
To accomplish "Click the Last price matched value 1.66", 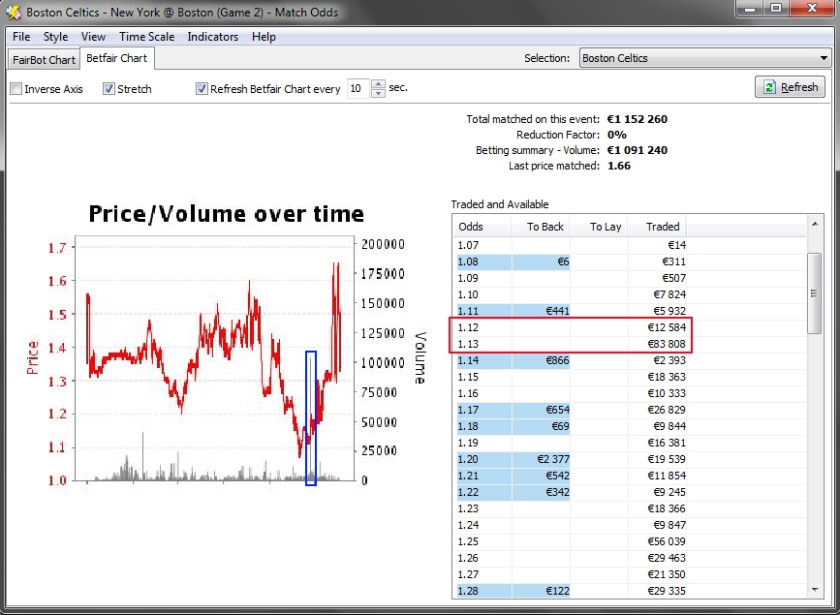I will click(x=619, y=166).
